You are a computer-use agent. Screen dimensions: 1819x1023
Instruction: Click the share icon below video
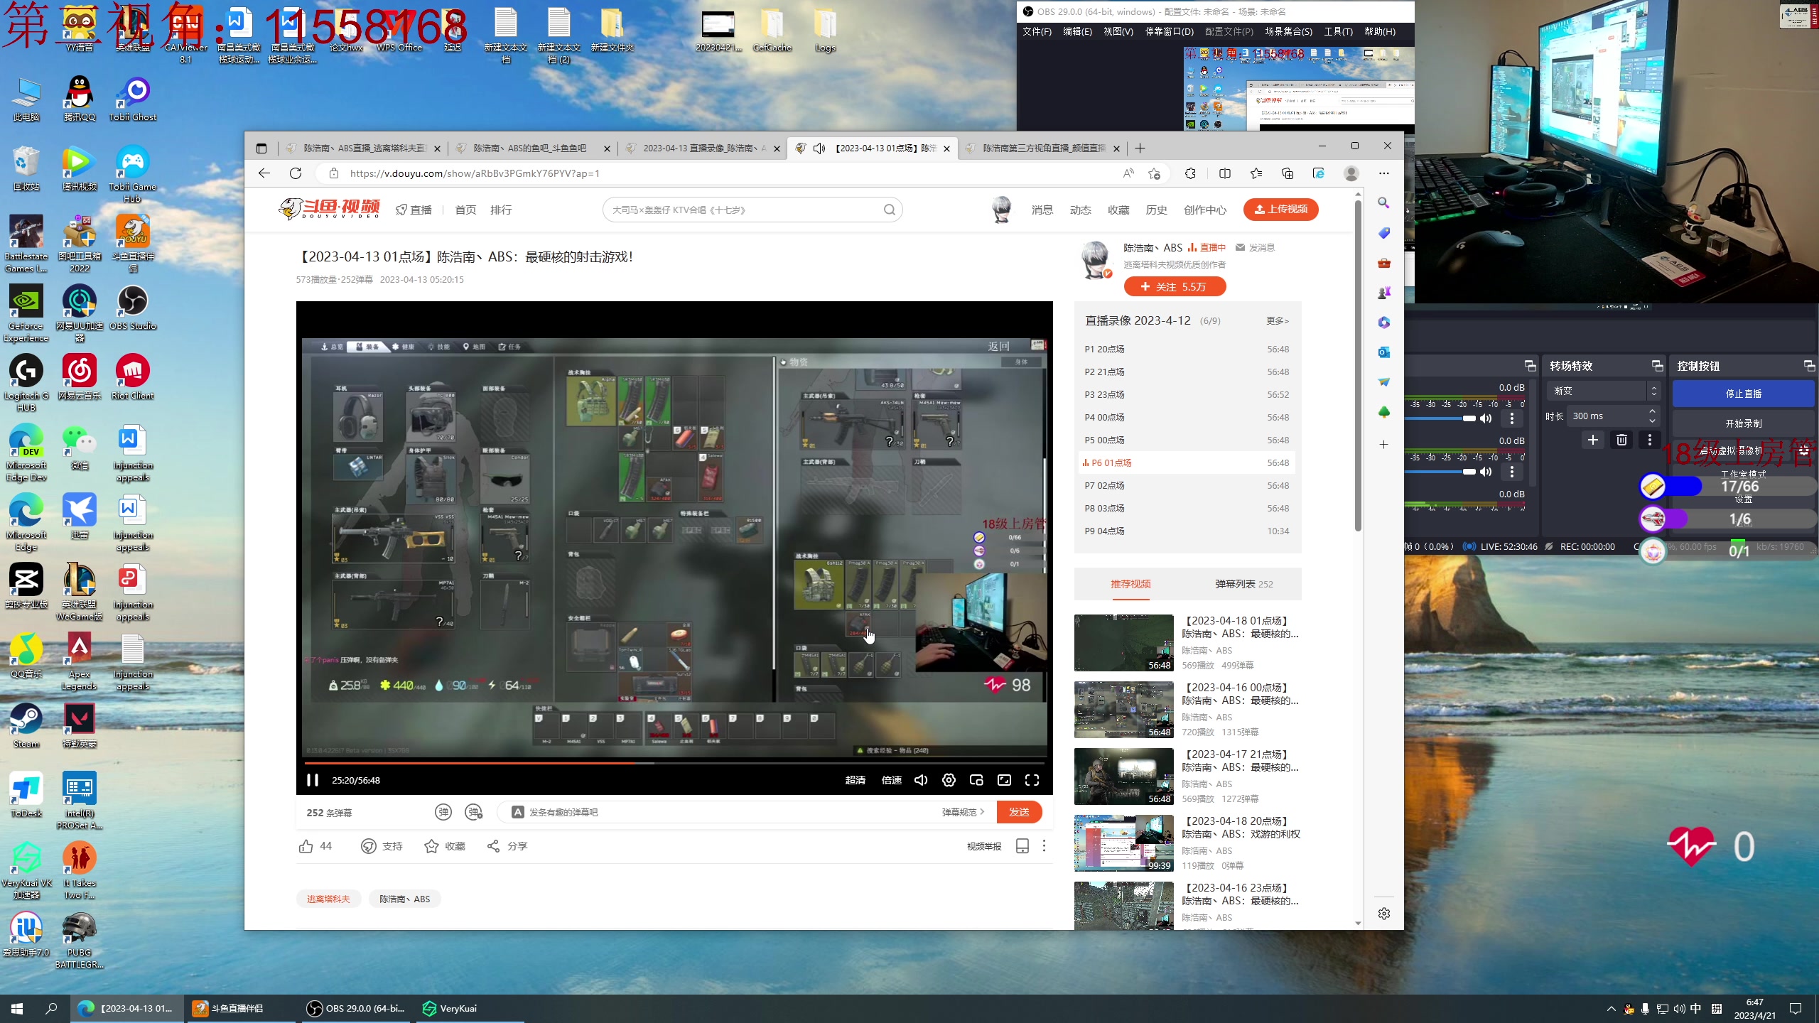pyautogui.click(x=493, y=846)
